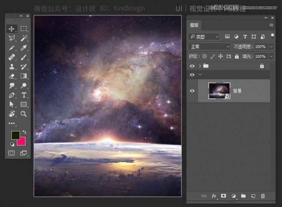The width and height of the screenshot is (282, 207).
Task: Create a new group
Action: coord(243,196)
